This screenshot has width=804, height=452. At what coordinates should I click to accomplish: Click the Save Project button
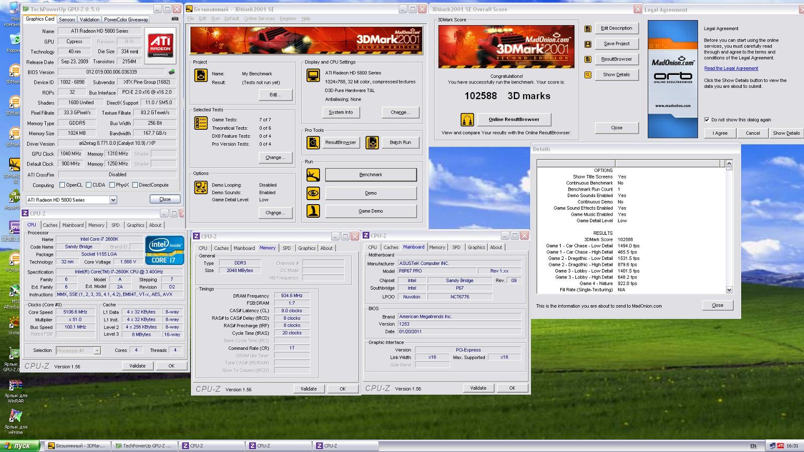[617, 44]
